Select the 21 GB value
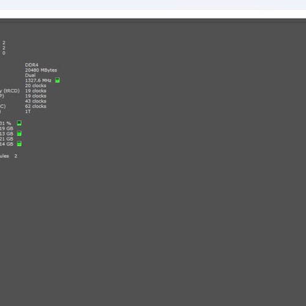The image size is (306, 306). pyautogui.click(x=7, y=139)
